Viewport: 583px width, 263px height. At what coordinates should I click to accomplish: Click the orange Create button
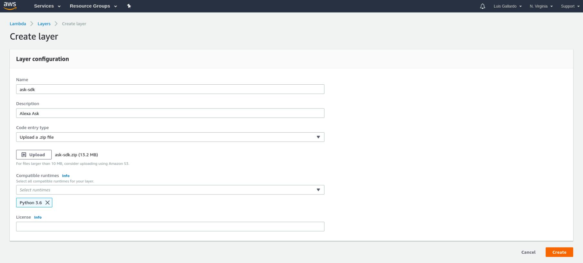559,252
